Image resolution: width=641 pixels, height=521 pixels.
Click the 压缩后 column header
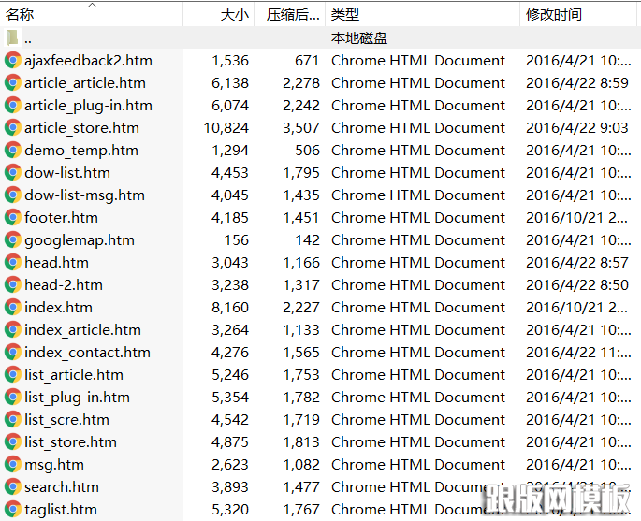292,15
